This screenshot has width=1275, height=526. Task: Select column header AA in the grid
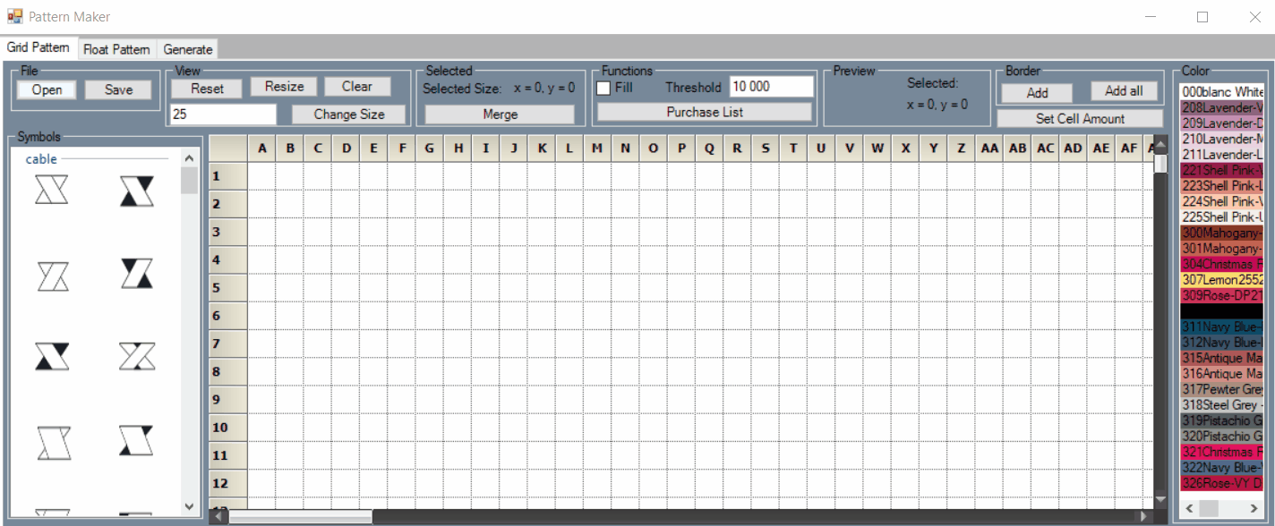click(x=988, y=148)
